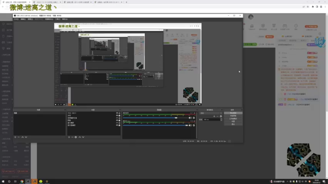Click the fourth Controls button (Settings)
This screenshot has height=184, width=328.
coord(233,121)
